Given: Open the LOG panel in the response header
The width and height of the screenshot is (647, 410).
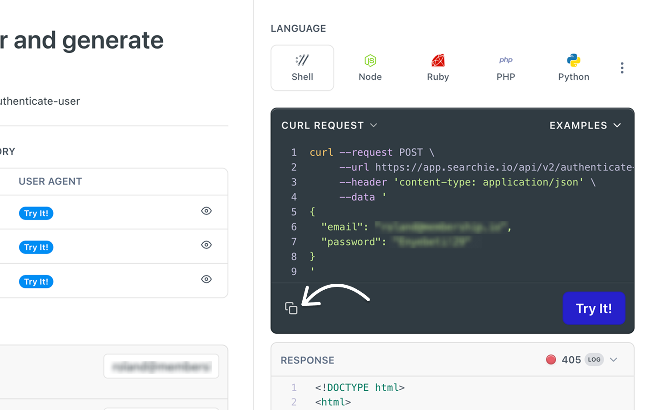Looking at the screenshot, I should coord(594,360).
